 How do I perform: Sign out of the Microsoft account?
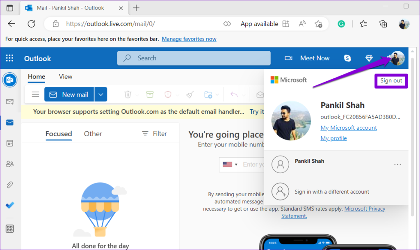click(391, 81)
